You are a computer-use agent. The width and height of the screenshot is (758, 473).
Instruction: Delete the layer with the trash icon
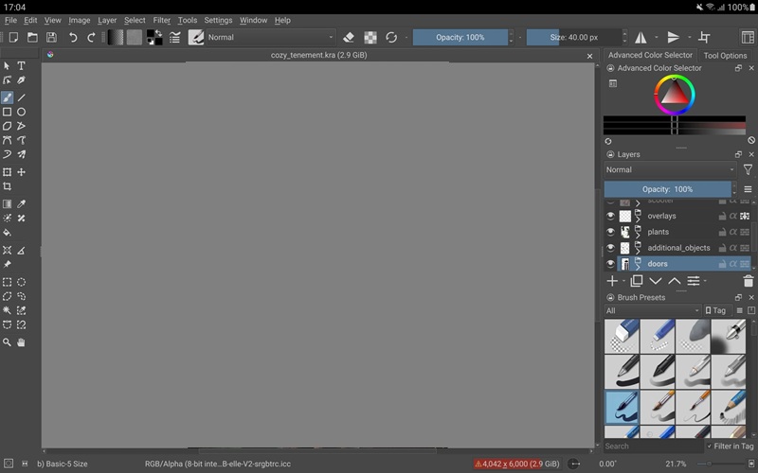(749, 281)
